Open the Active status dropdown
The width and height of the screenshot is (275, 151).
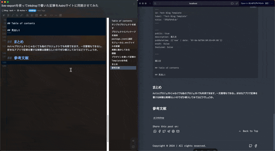click(x=22, y=11)
